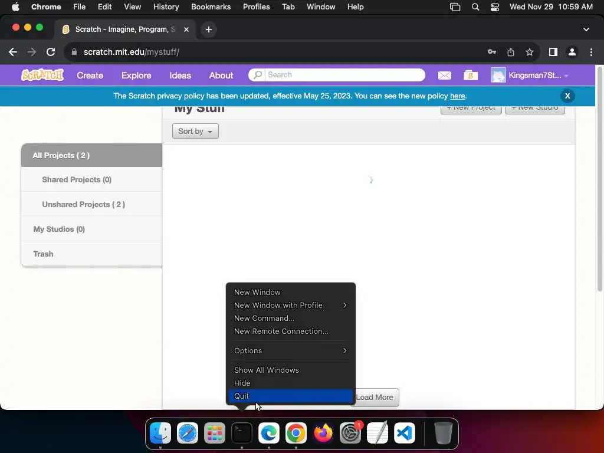This screenshot has width=604, height=453.
Task: Launch Firefox from the Dock
Action: 323,432
